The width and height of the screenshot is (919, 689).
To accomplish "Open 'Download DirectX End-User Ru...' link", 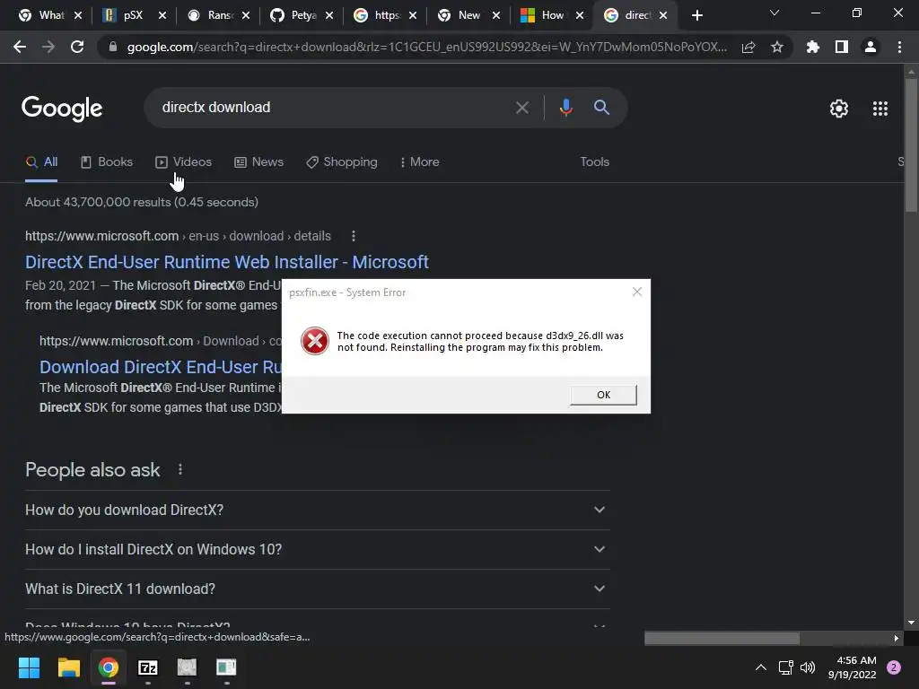I will (x=161, y=367).
